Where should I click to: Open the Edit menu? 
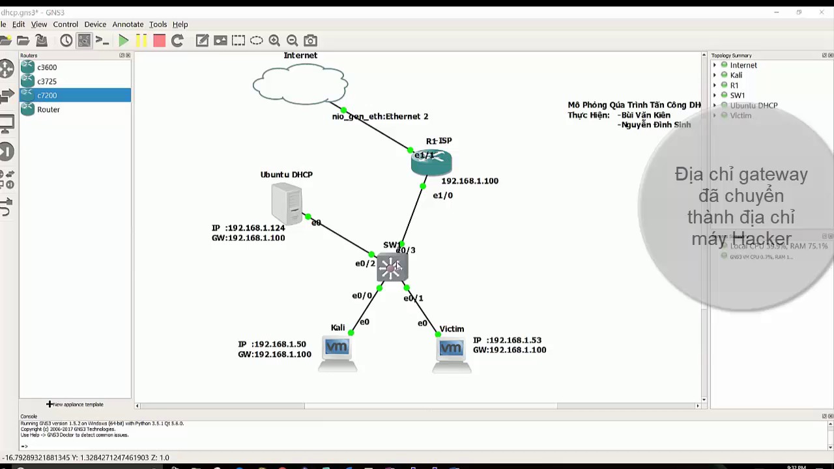[x=18, y=24]
